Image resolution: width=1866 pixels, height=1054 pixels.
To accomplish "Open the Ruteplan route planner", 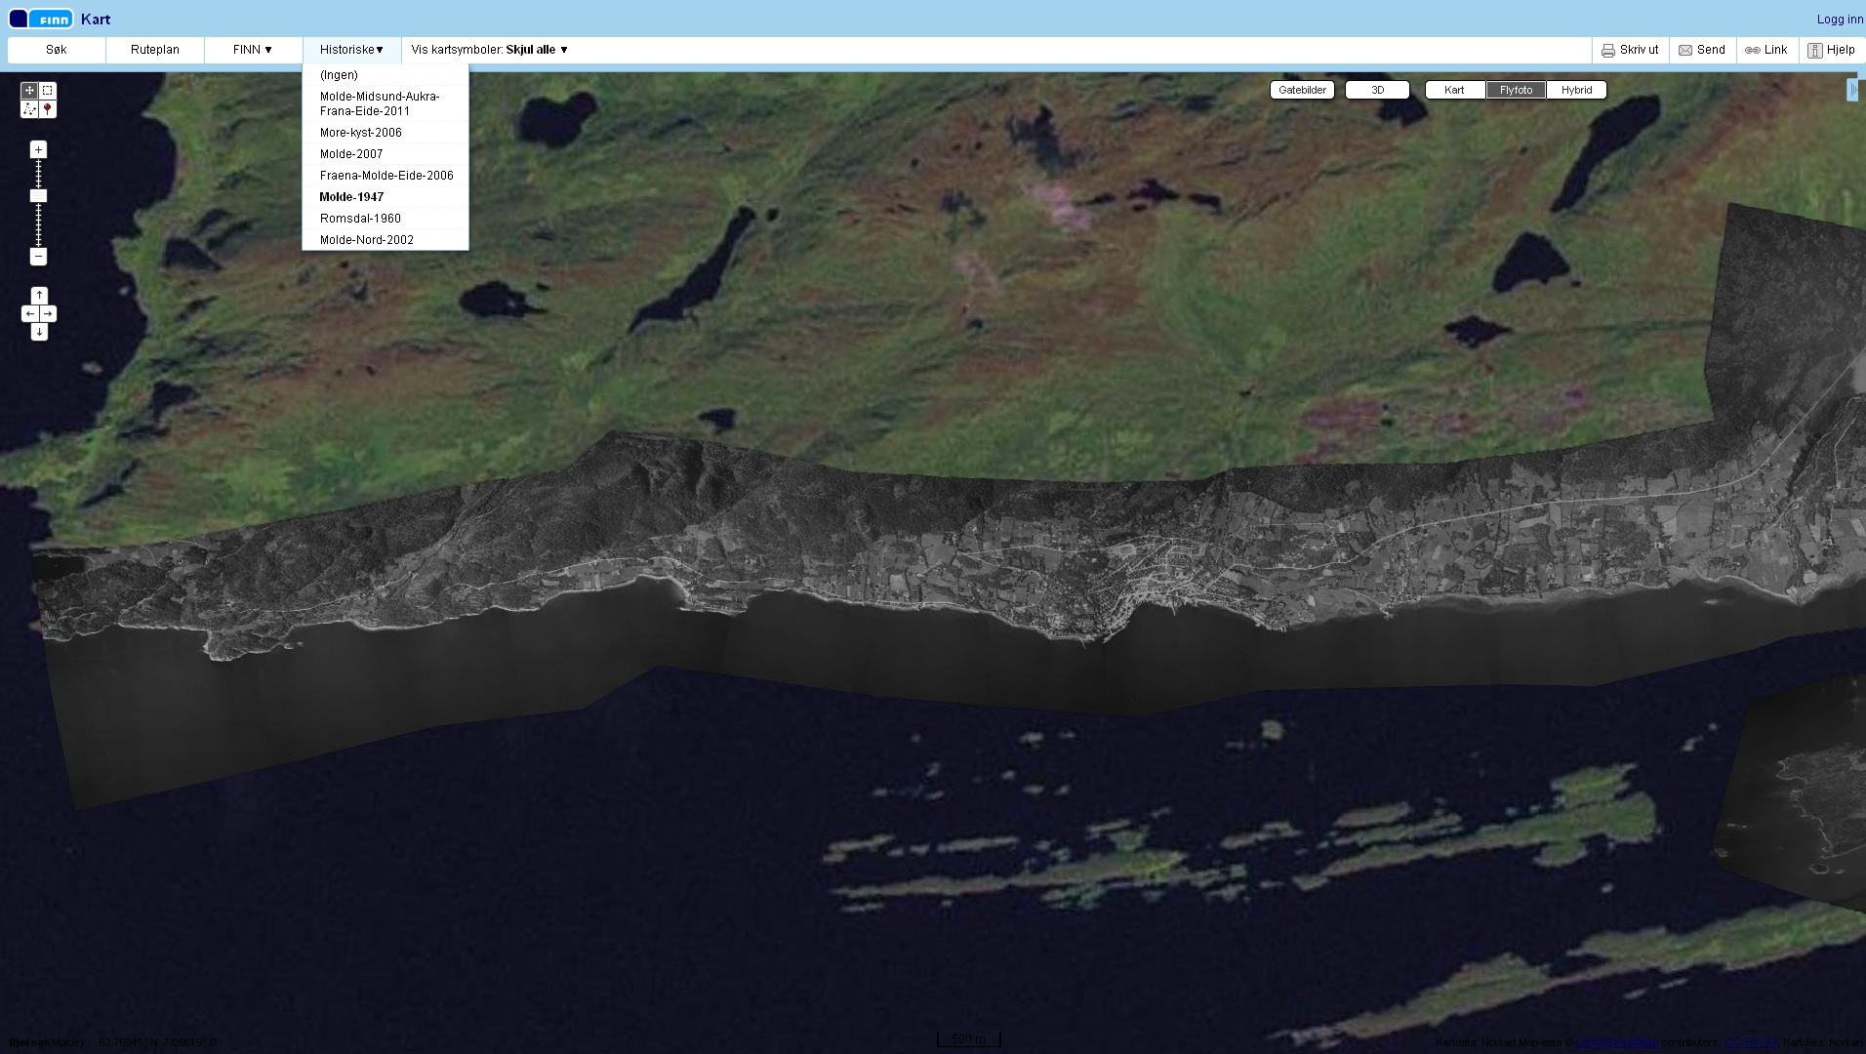I will tap(155, 50).
